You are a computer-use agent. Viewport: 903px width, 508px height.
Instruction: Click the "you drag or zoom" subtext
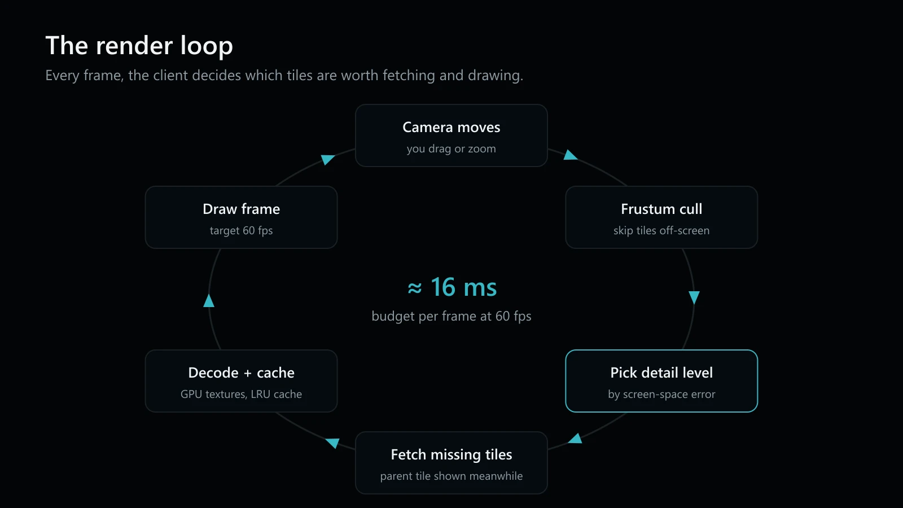[451, 149]
